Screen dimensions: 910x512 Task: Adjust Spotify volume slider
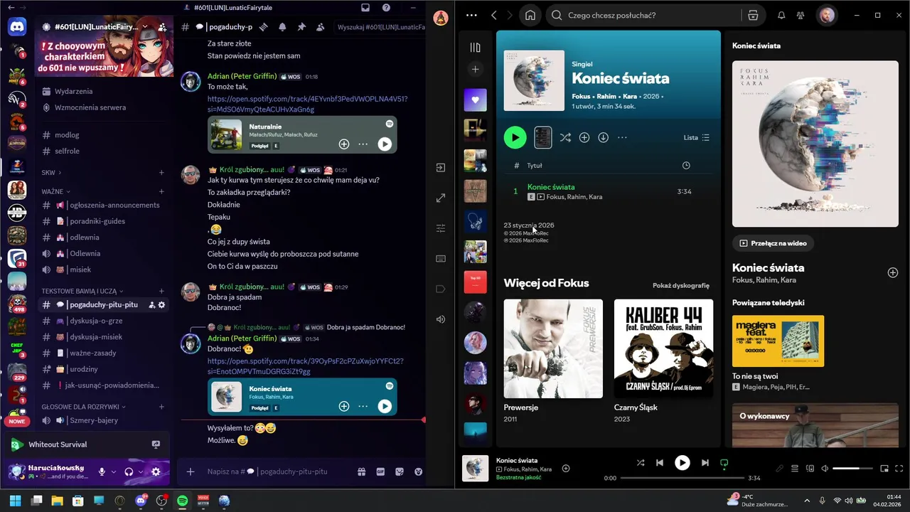click(x=852, y=469)
